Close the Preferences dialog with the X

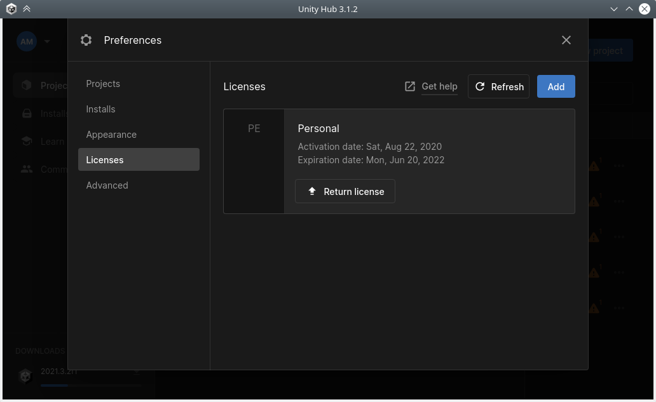coord(566,40)
